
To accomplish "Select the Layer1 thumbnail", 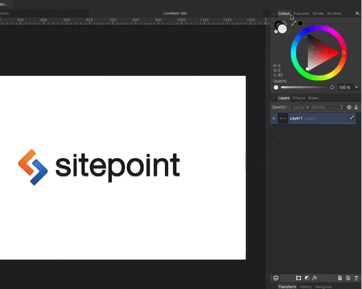I will point(283,119).
